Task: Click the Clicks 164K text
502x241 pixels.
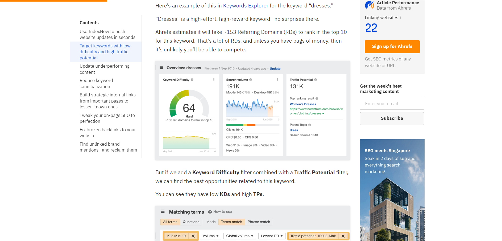Action: 234,130
